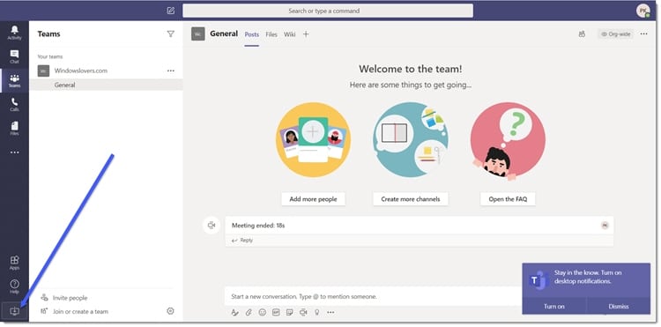Show more apps ellipsis in sidebar

click(14, 152)
